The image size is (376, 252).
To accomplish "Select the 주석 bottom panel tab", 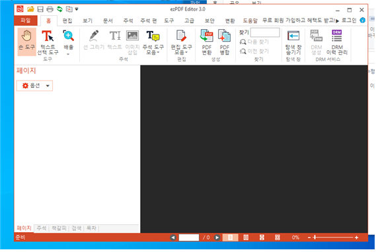I will [42, 228].
